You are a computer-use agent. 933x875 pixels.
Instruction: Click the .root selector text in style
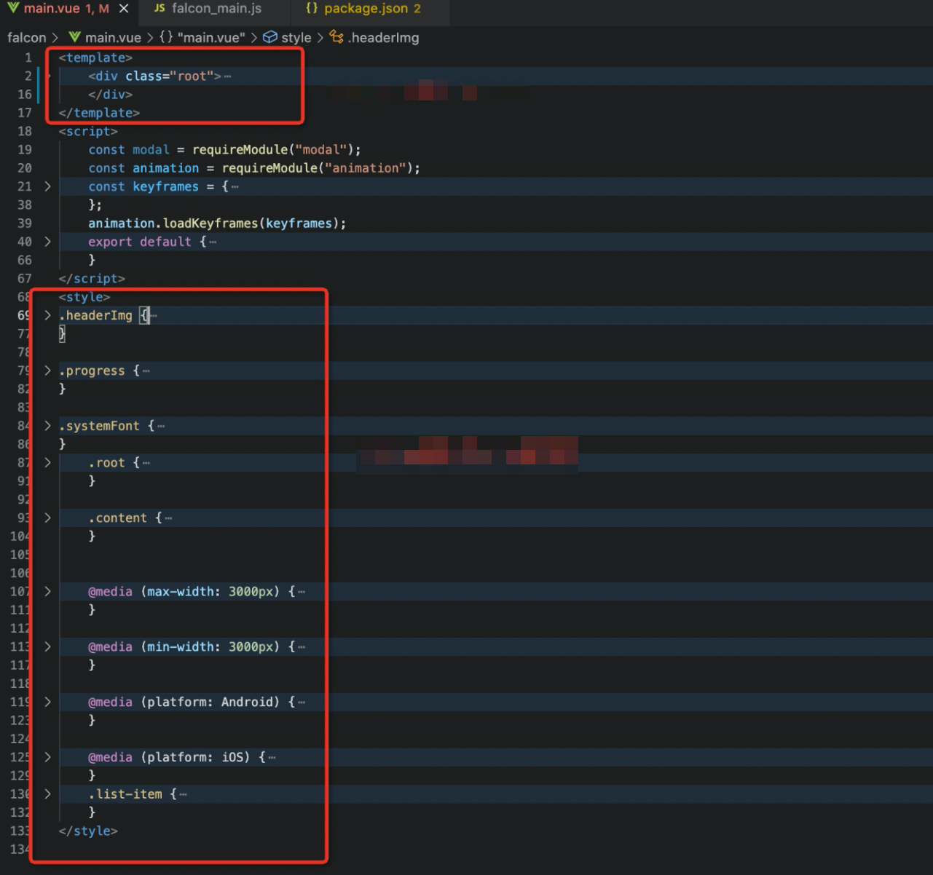(106, 462)
